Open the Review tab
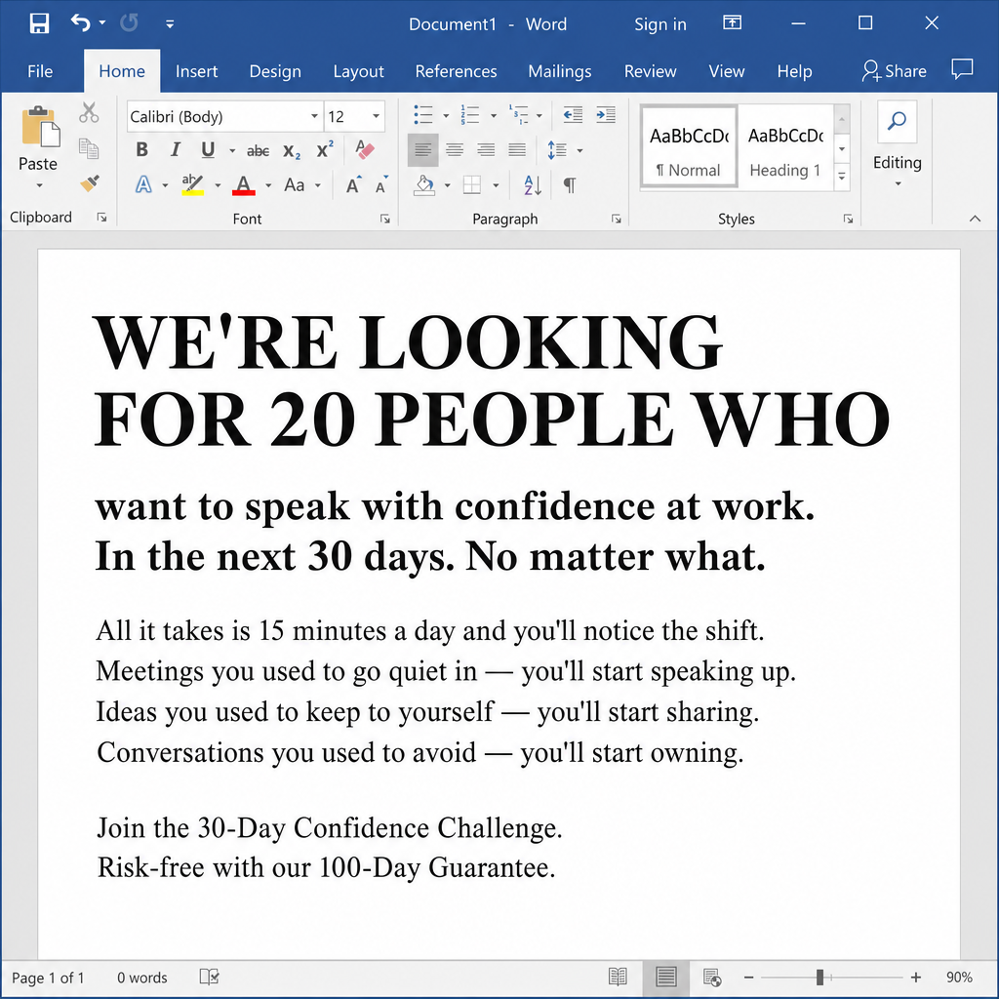Image resolution: width=999 pixels, height=999 pixels. (x=650, y=70)
